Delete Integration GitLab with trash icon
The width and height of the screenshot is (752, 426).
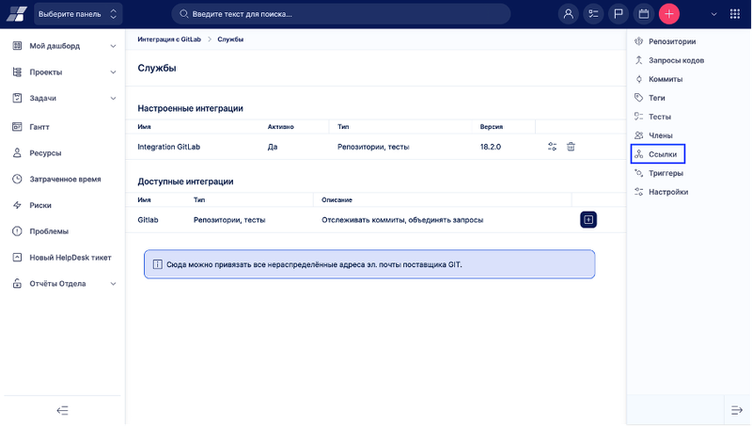[x=571, y=147]
